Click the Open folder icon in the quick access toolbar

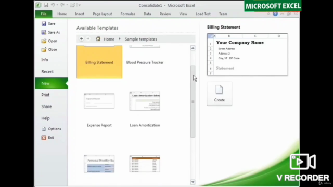tap(72, 5)
